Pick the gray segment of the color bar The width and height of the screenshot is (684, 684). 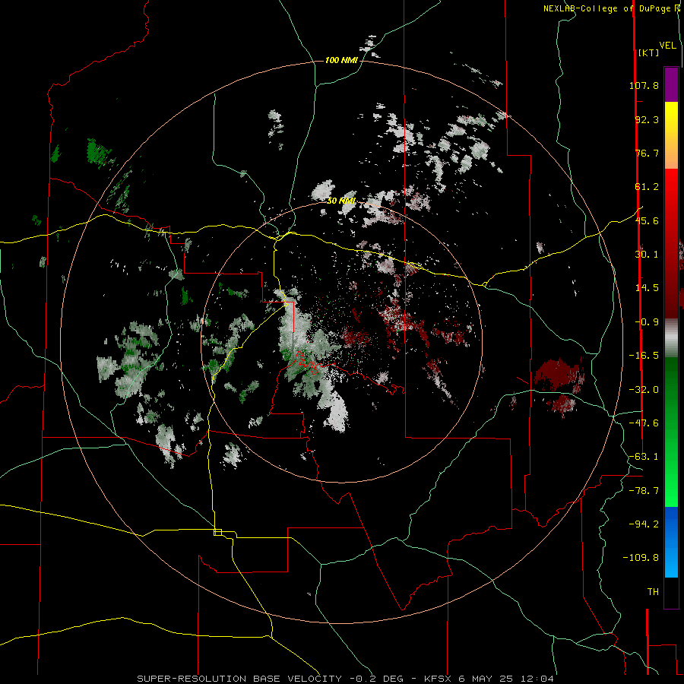coord(671,338)
